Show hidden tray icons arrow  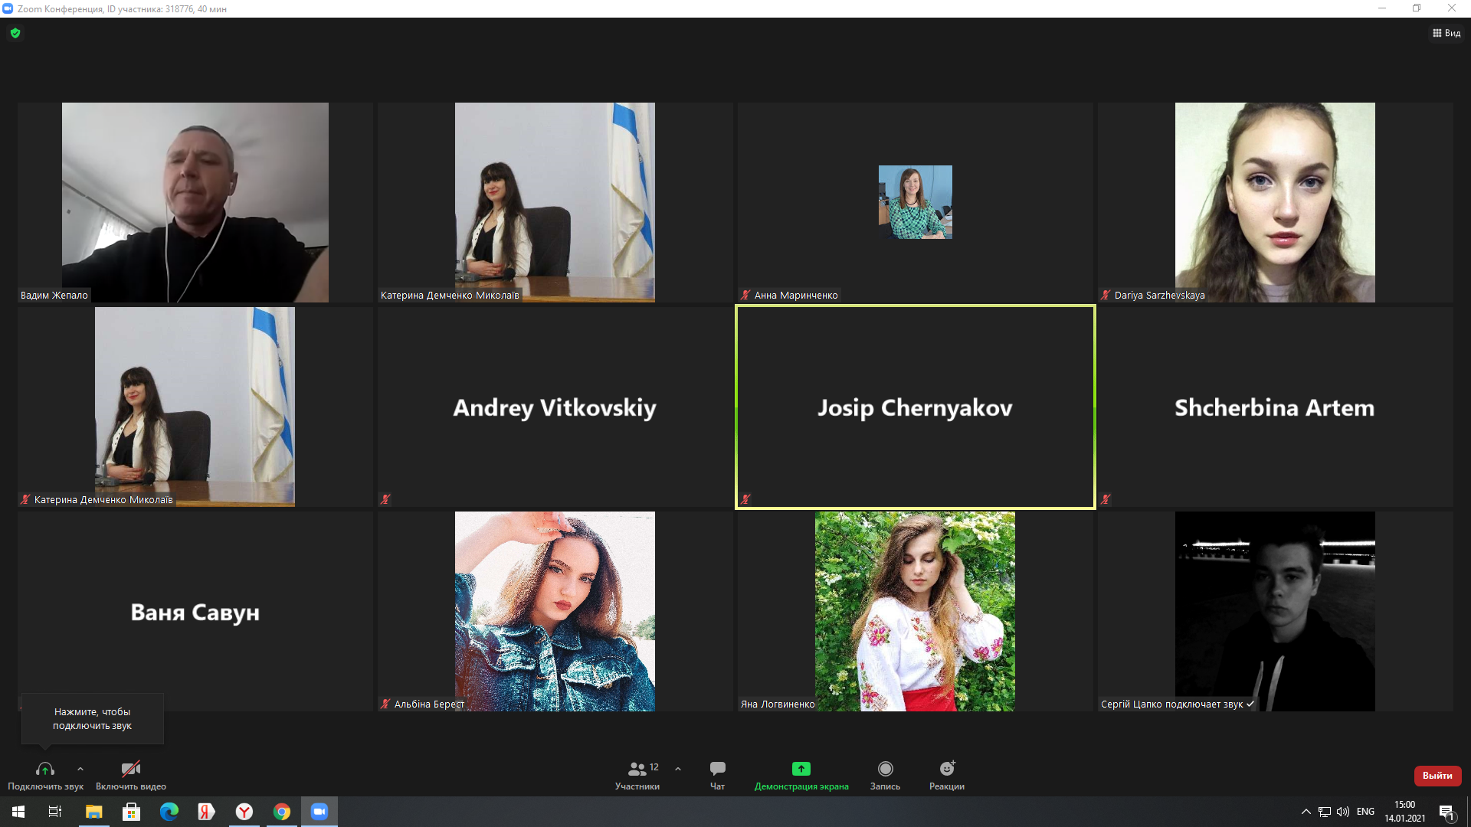coord(1306,812)
